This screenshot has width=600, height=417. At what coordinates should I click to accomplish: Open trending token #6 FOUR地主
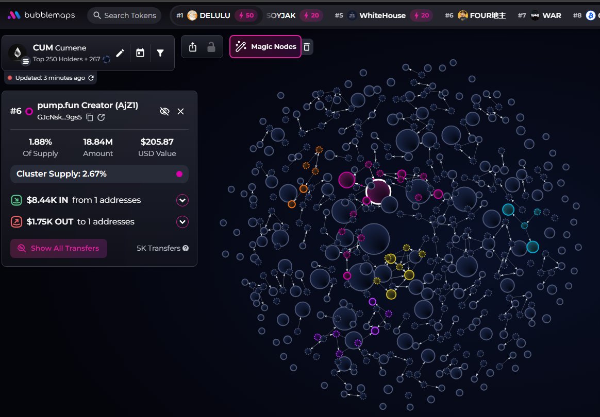pyautogui.click(x=475, y=15)
